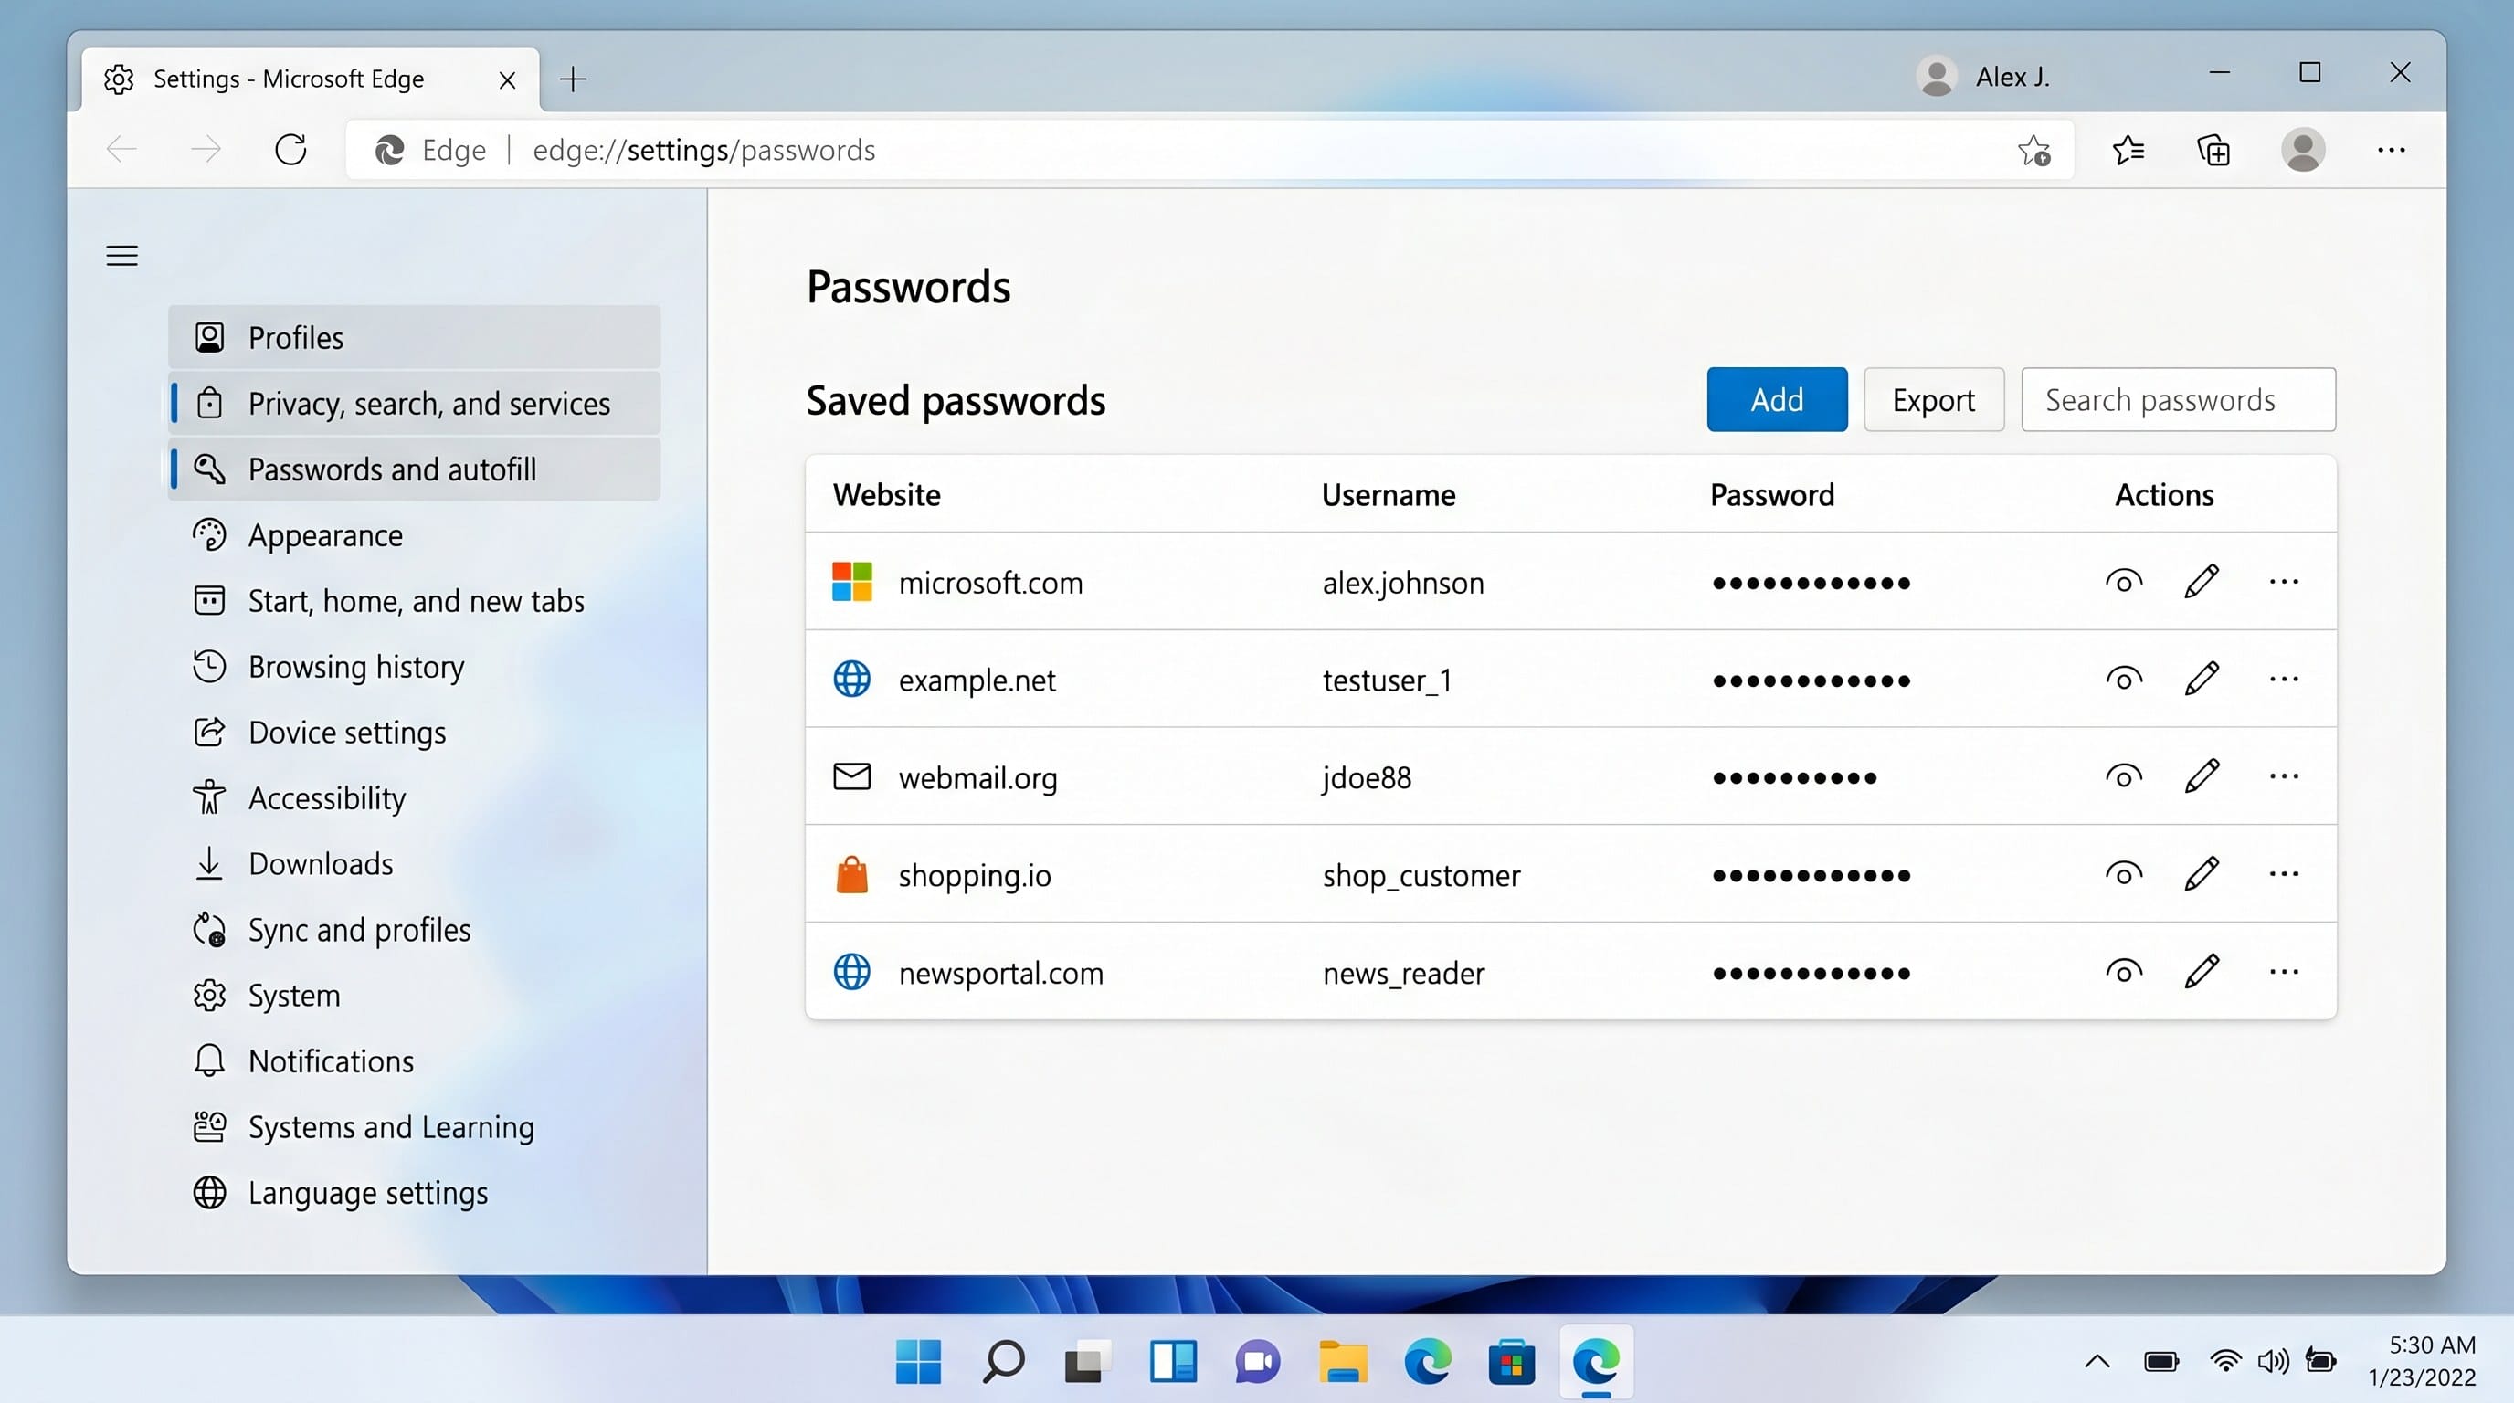Go to Browsing history settings
Image resolution: width=2514 pixels, height=1403 pixels.
(356, 668)
